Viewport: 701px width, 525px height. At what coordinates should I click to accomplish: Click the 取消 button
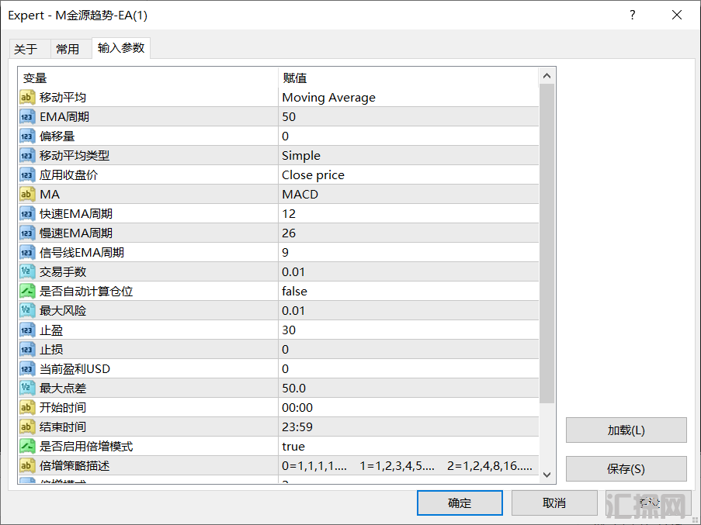click(x=554, y=503)
